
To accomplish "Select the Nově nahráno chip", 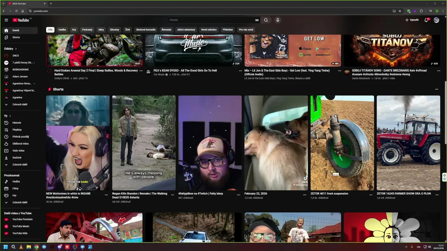I will pyautogui.click(x=209, y=30).
